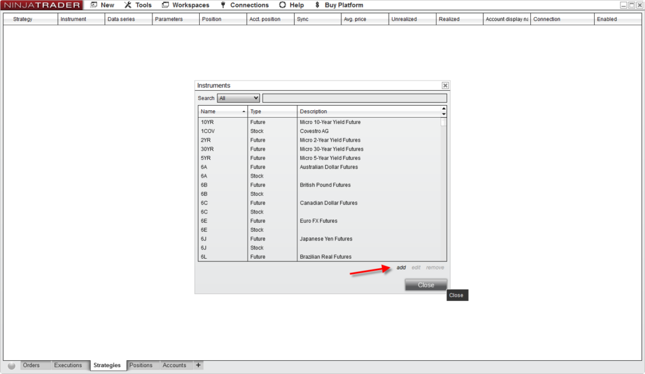Maximize the NinjaTrader window

click(x=631, y=5)
